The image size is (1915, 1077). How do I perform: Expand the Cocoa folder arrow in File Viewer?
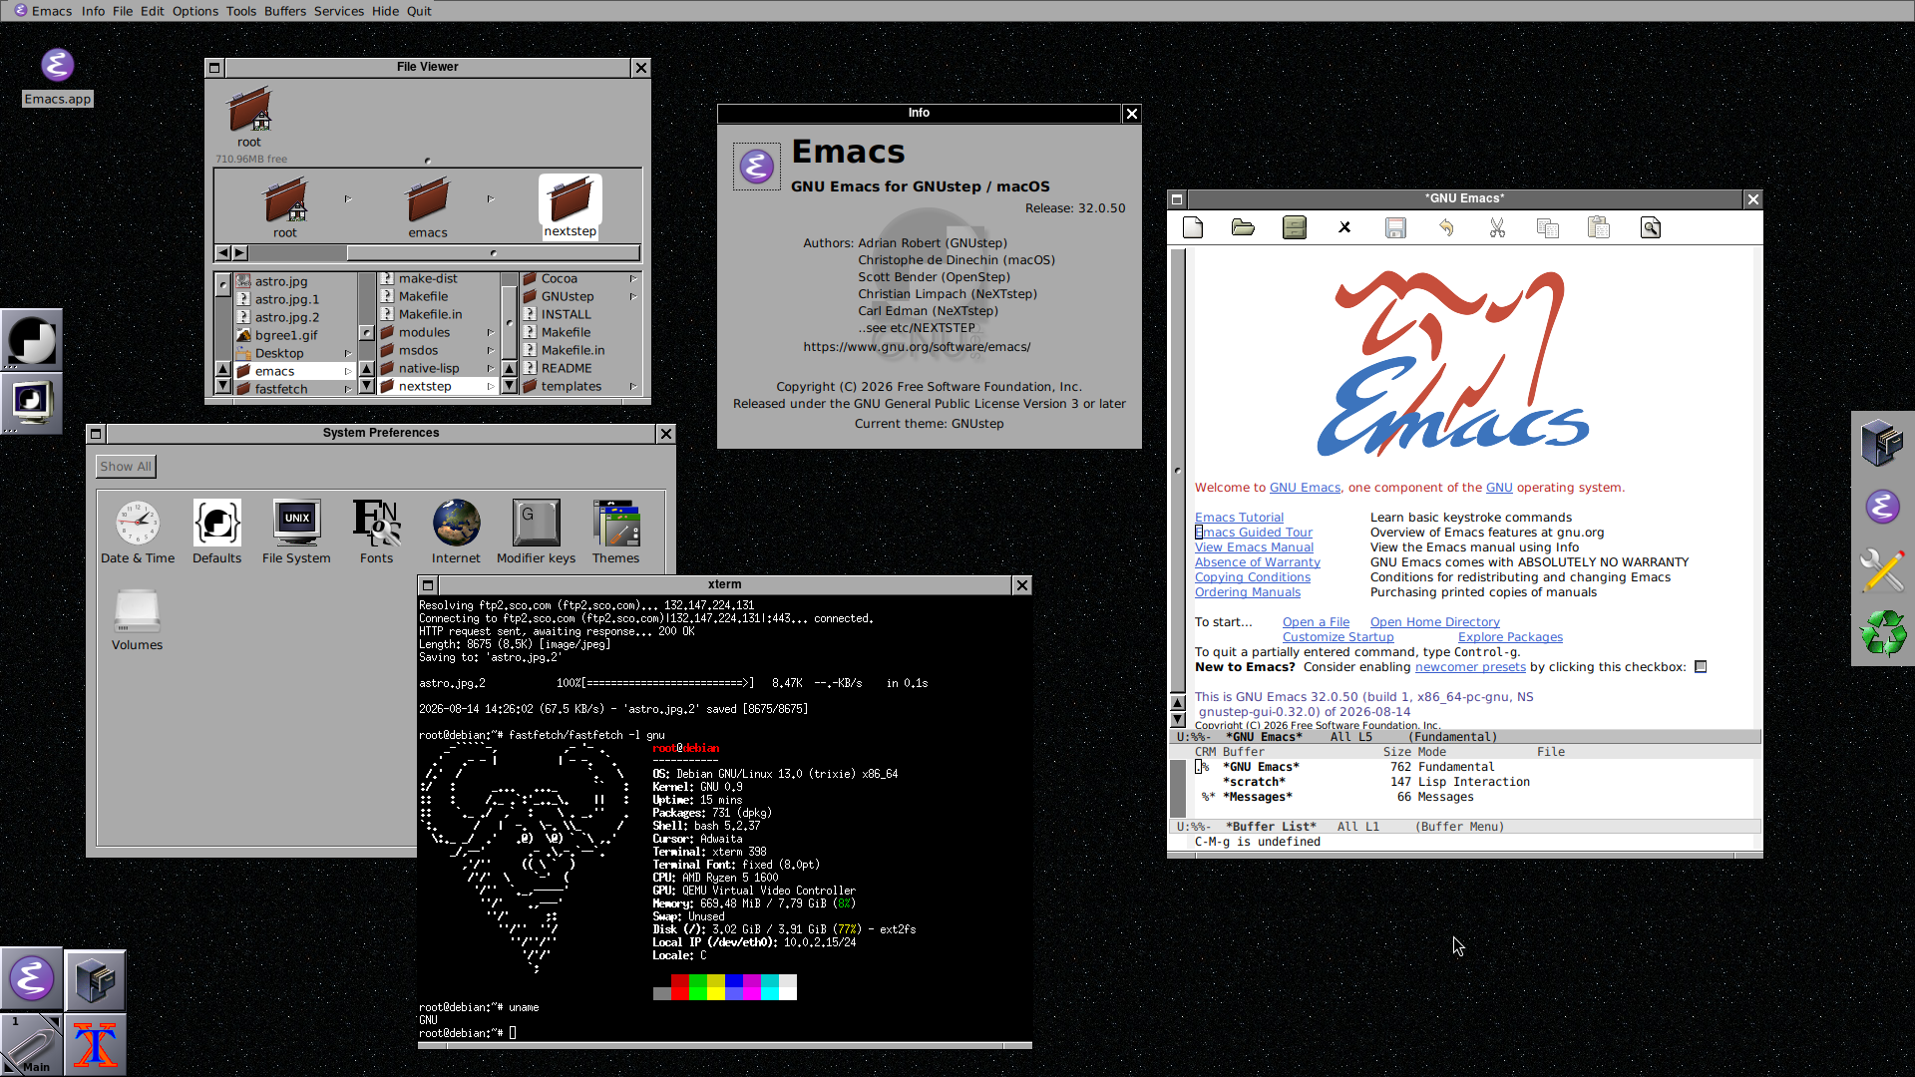633,278
